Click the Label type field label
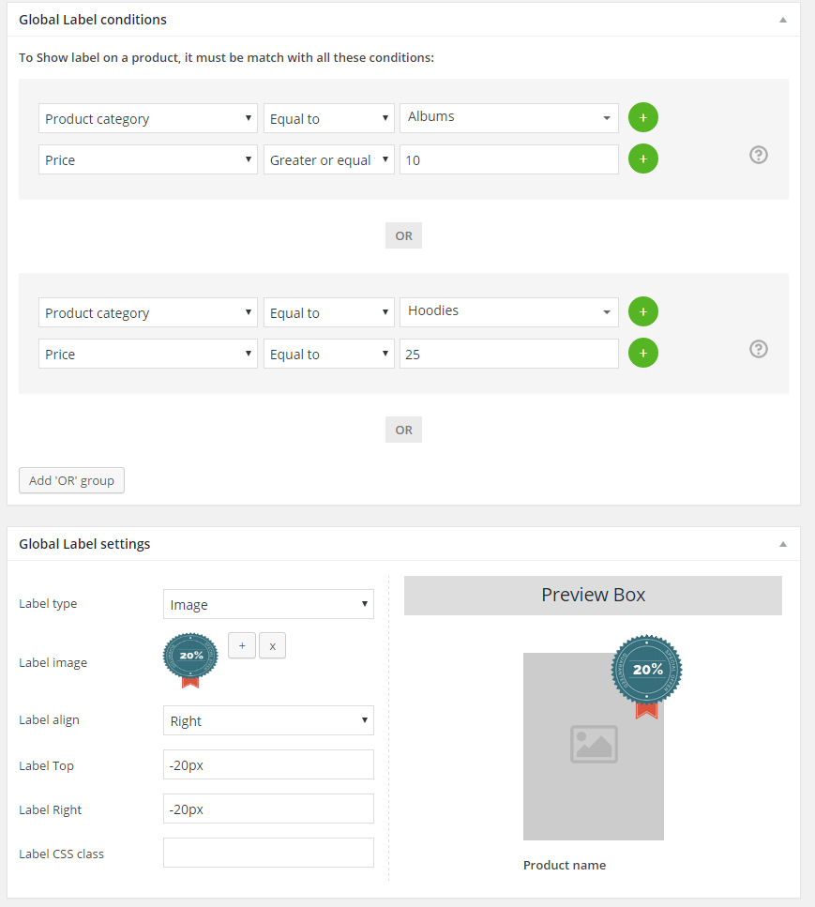 48,604
